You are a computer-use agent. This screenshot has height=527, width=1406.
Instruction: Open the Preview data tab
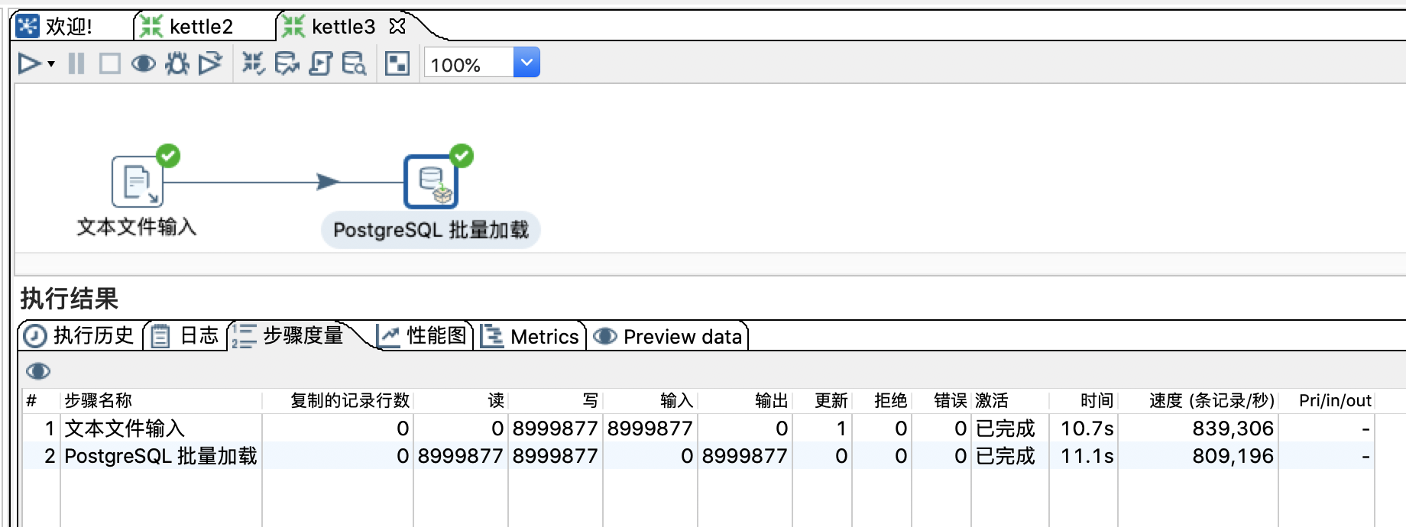[x=668, y=337]
